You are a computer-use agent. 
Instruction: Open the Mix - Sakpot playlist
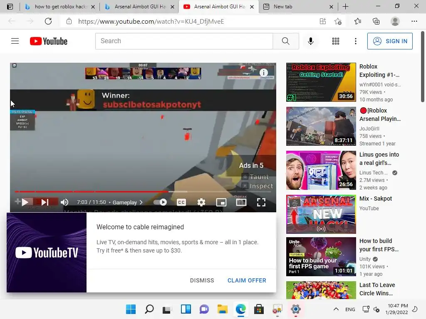point(376,199)
